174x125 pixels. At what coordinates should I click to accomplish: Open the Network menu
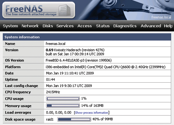point(30,26)
